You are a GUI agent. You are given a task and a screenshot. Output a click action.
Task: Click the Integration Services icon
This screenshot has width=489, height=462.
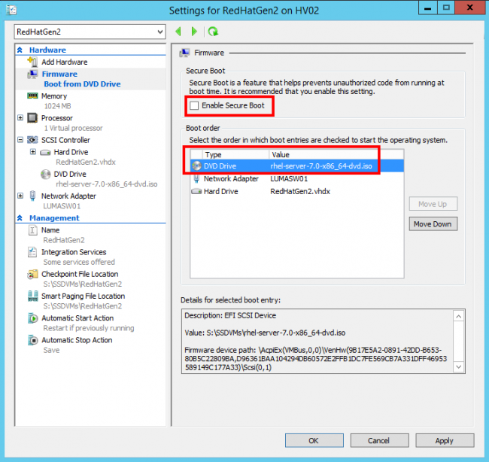pos(32,252)
